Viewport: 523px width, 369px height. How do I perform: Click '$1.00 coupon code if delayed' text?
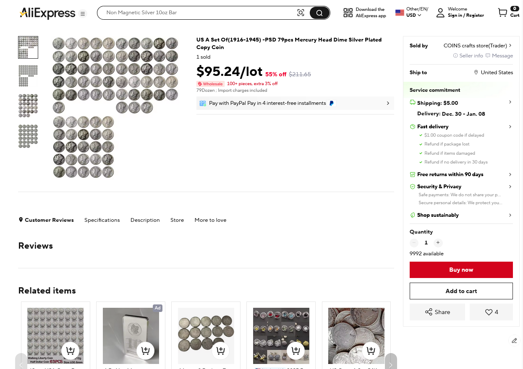click(x=454, y=135)
